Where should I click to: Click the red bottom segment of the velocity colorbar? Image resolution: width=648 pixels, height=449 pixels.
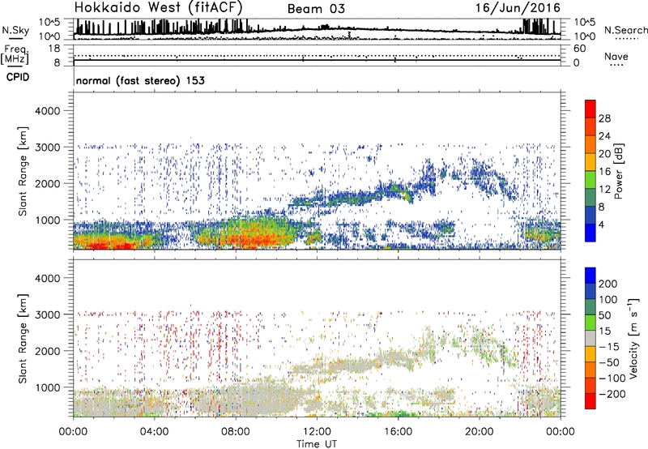(x=590, y=401)
